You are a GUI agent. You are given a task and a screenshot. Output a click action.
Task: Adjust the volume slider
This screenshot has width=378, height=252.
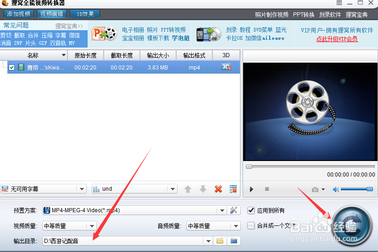click(x=357, y=189)
